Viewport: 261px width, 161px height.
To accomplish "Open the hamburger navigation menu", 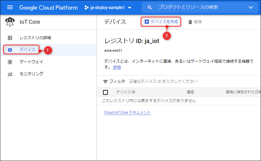I will [x=10, y=8].
